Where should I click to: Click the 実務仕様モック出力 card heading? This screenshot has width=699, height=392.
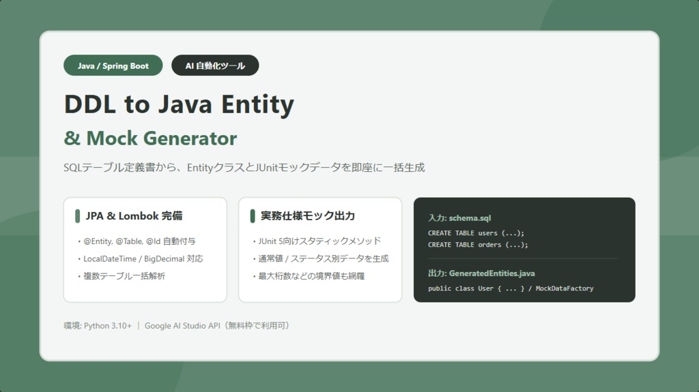308,216
